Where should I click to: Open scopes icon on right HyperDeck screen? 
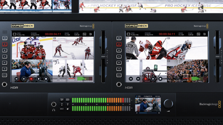click(x=199, y=34)
